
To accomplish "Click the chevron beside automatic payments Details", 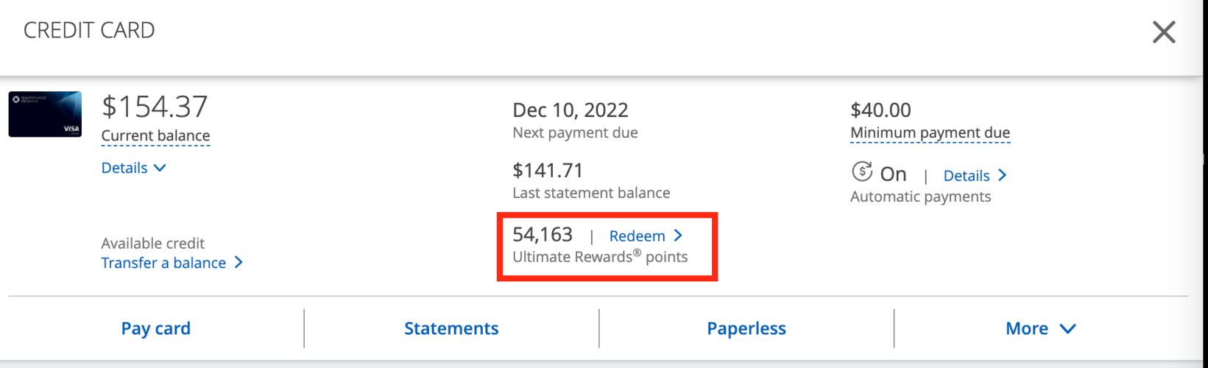I will click(1002, 175).
